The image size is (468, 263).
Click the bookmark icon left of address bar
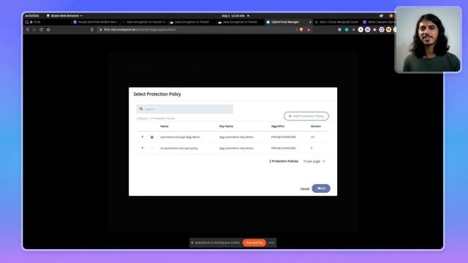tap(92, 29)
